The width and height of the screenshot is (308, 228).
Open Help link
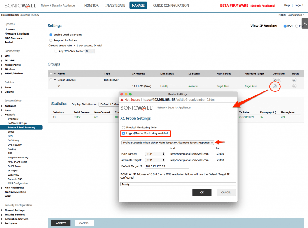(x=287, y=5)
